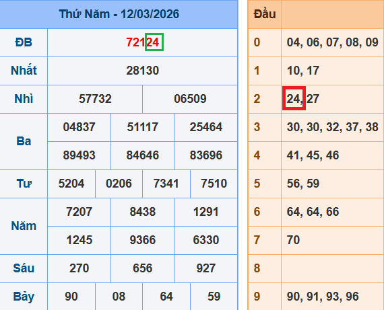Image resolution: width=384 pixels, height=310 pixels.
Task: Click the Đầu values '41, 45, 46'
Action: (x=313, y=155)
